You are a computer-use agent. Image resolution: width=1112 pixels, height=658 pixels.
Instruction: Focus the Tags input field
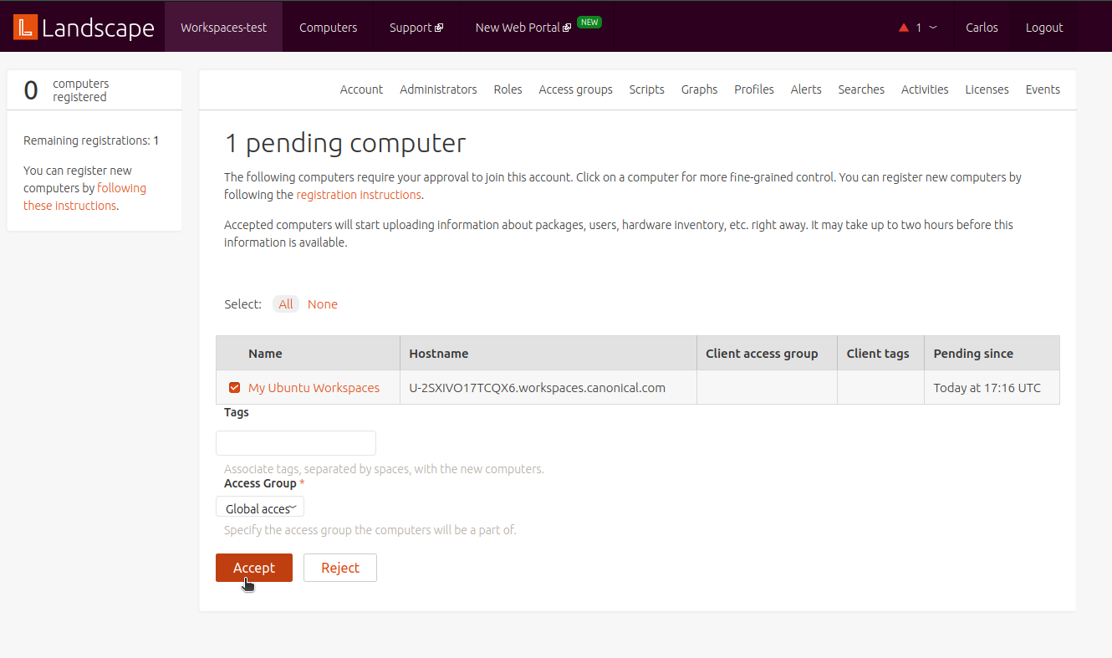click(x=296, y=443)
